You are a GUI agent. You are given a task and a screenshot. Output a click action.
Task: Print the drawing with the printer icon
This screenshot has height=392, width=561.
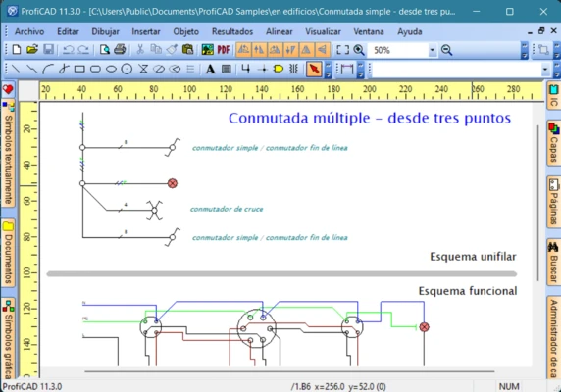point(120,50)
